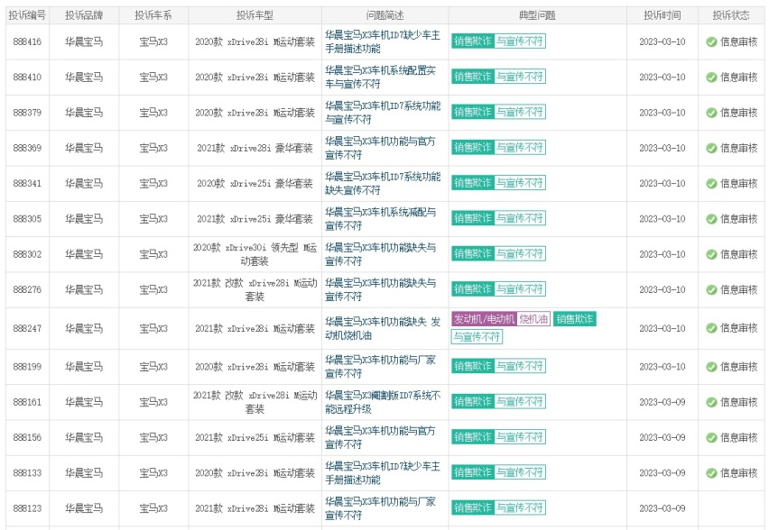
Task: Click the 2023-03-09 date in row 888161
Action: (x=662, y=402)
